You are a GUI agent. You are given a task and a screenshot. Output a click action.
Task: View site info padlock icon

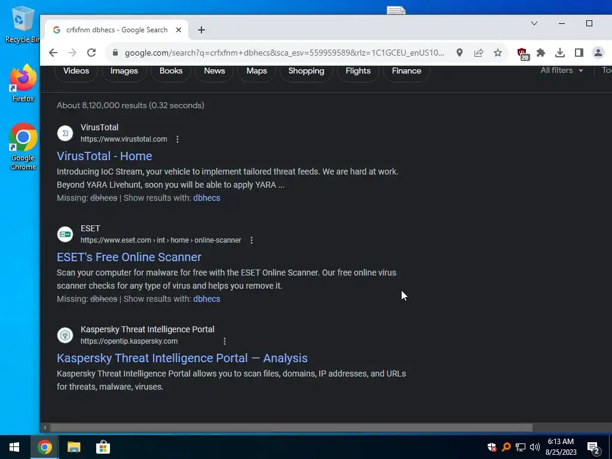point(115,53)
